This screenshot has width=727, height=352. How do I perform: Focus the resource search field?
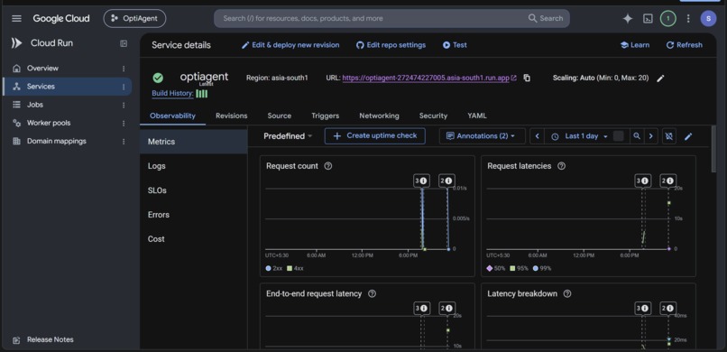click(371, 19)
